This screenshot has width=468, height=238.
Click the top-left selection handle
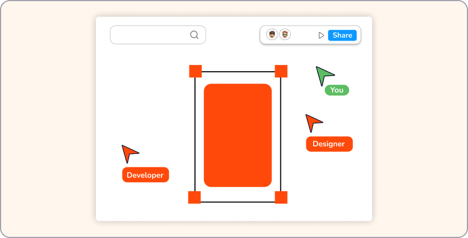pyautogui.click(x=195, y=71)
